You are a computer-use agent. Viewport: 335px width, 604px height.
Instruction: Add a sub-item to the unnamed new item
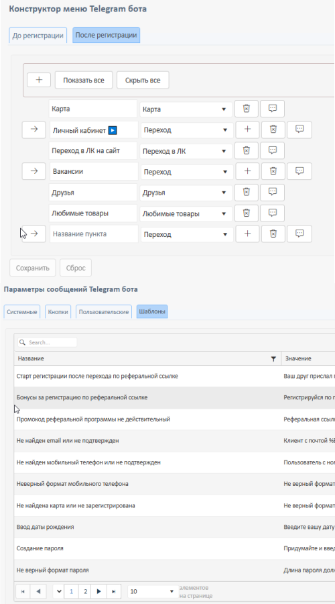247,234
